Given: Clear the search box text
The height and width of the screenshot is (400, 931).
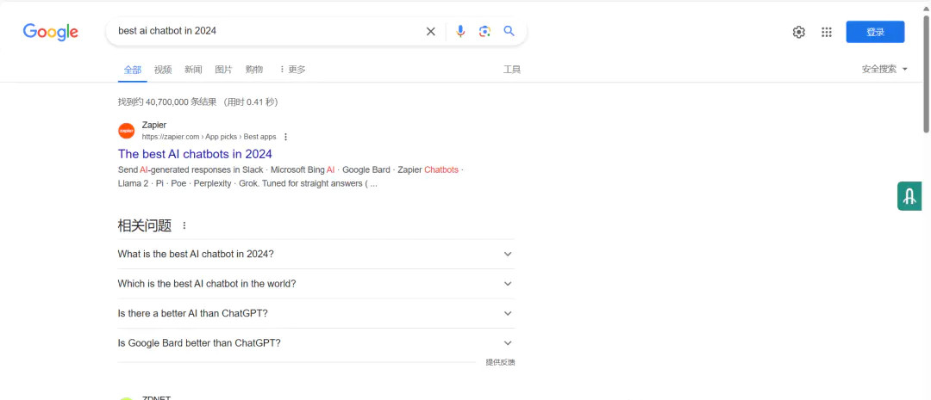Looking at the screenshot, I should pos(431,32).
